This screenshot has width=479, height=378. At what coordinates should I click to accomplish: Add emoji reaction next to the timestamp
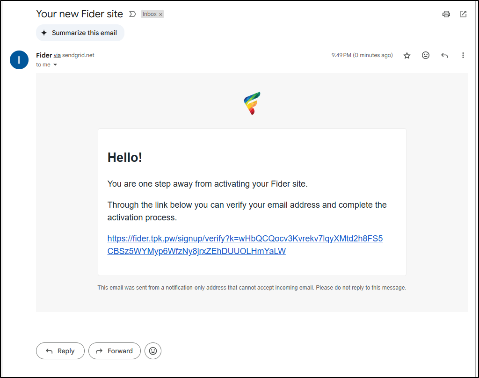point(426,55)
